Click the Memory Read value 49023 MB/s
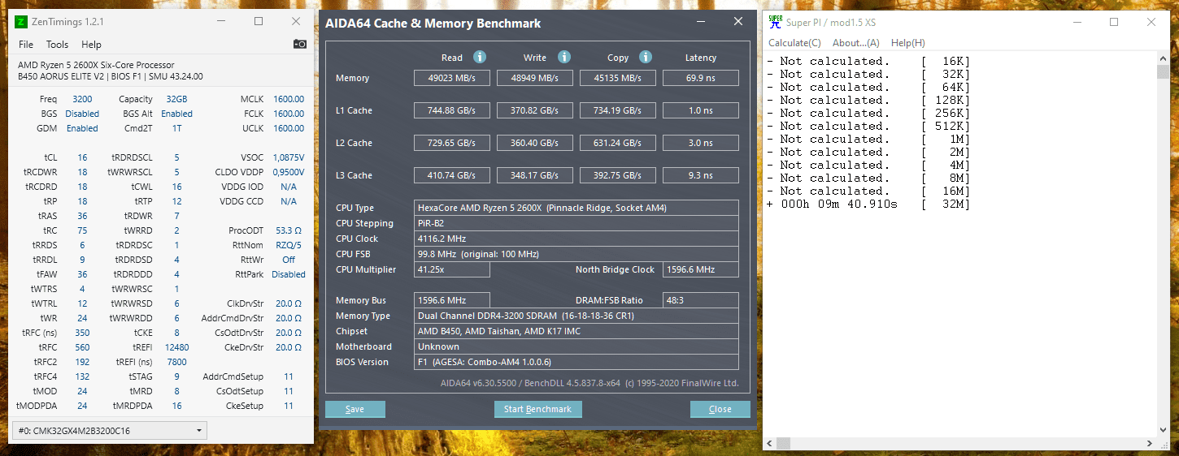Screen dimensions: 1179x456 click(x=452, y=78)
